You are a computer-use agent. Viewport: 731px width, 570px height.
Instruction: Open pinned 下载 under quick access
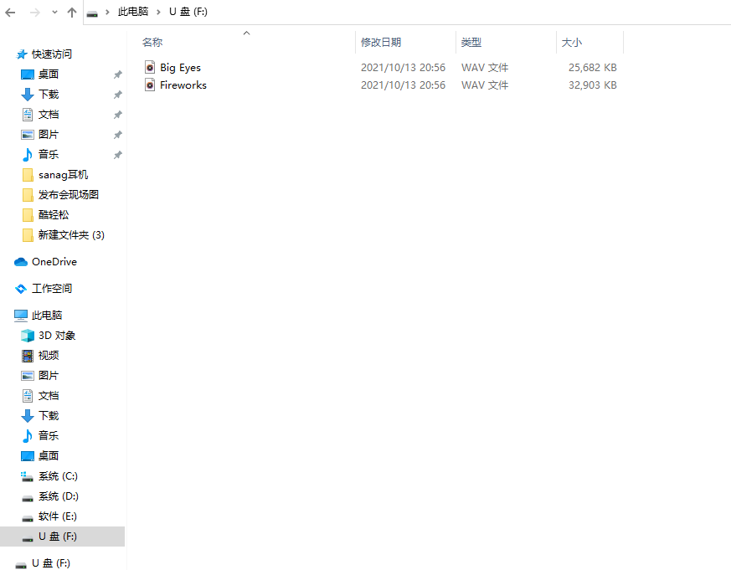[x=49, y=94]
